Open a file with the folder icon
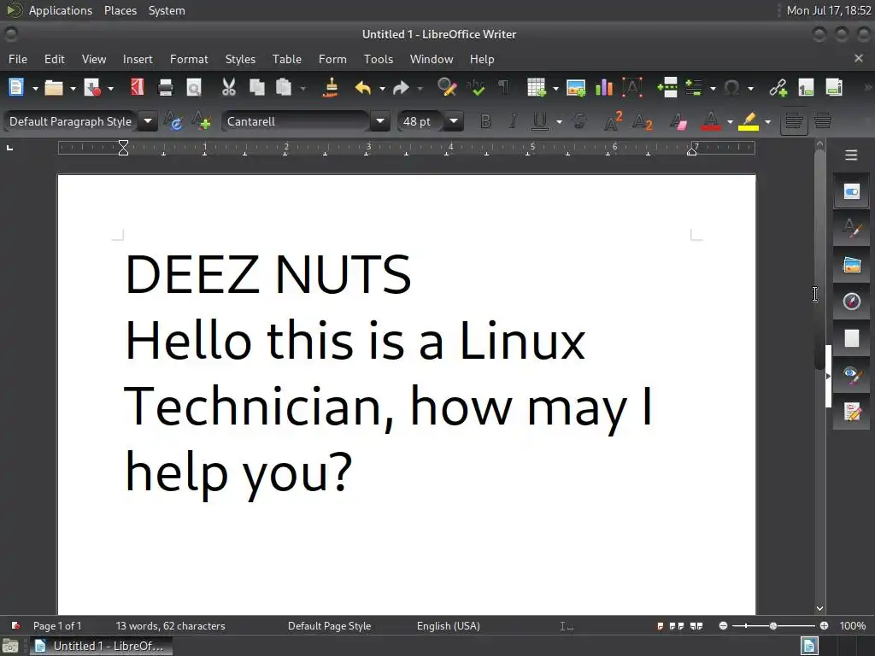This screenshot has width=875, height=656. [x=54, y=88]
